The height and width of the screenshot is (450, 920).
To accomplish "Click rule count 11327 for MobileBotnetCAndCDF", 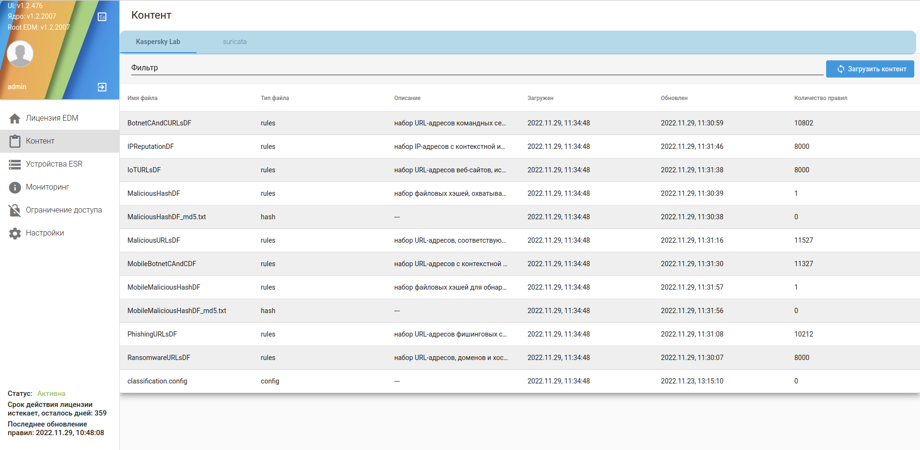I will 804,264.
